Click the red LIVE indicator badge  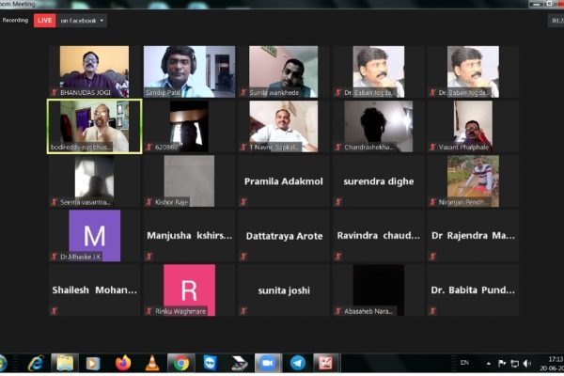44,20
